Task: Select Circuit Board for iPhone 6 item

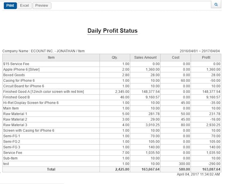Action: [23, 86]
